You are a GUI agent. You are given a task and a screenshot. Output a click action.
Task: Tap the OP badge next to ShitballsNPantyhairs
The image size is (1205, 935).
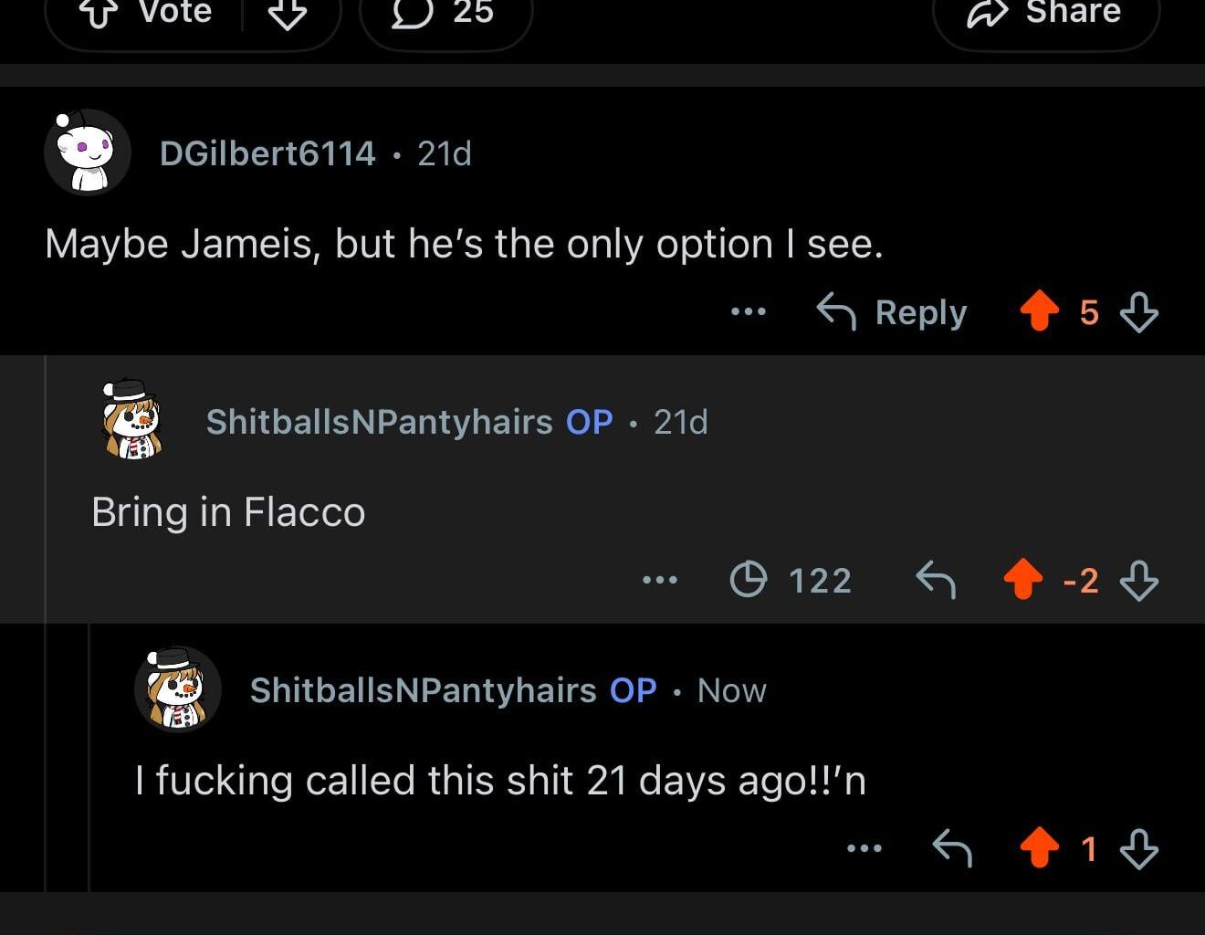588,422
